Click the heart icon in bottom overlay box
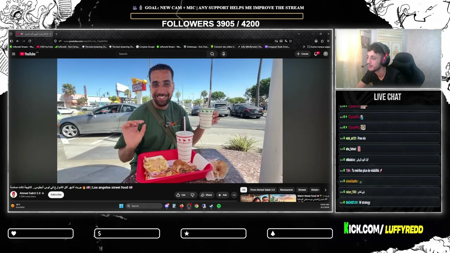450x253 pixels. [x=14, y=233]
